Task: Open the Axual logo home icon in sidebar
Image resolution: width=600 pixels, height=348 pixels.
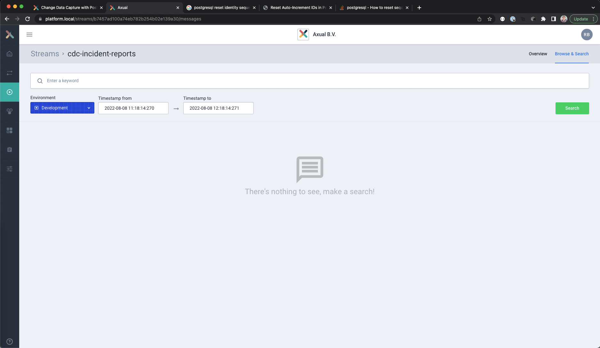Action: tap(10, 35)
